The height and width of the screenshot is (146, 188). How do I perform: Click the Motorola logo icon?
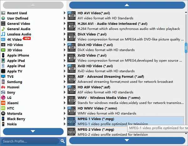coord(3,114)
